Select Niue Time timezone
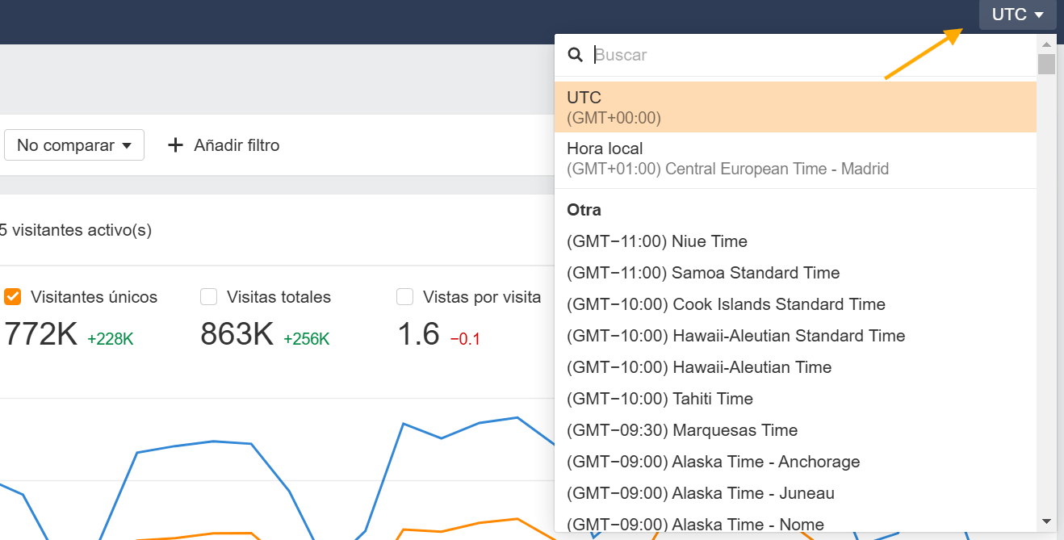 [x=657, y=241]
